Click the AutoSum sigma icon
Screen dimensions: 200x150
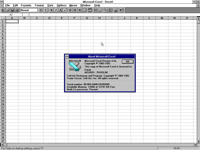(46, 10)
